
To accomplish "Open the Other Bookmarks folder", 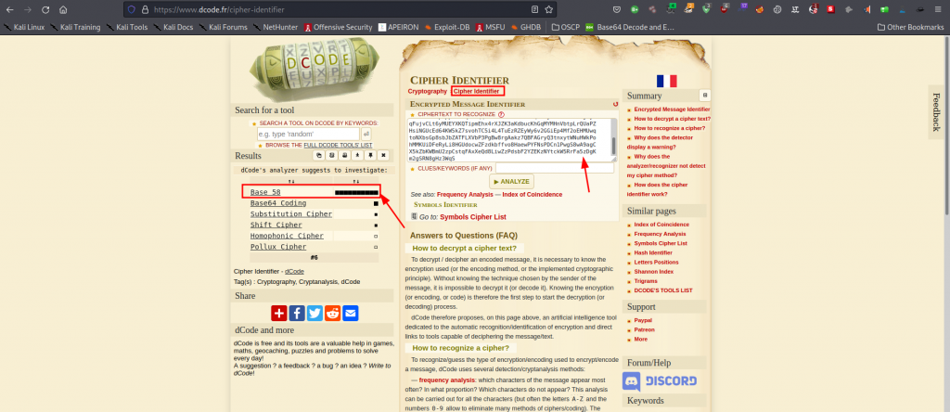I will (x=911, y=27).
